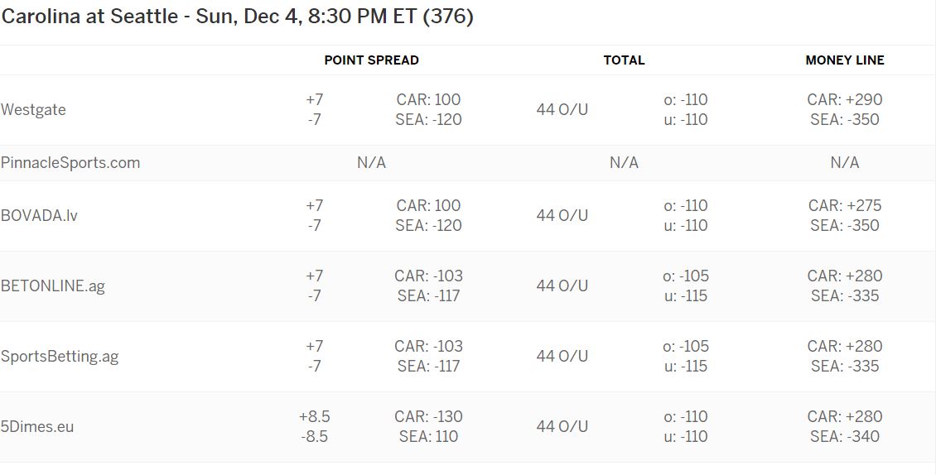Select 5Dimes.eu spread value +8.5
Viewport: 936px width, 475px height.
coord(315,416)
